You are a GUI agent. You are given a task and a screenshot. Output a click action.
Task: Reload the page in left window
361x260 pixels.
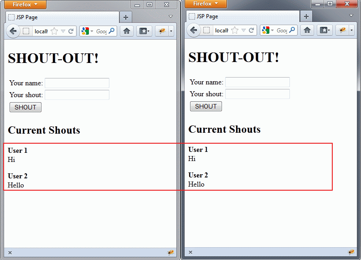pyautogui.click(x=71, y=31)
